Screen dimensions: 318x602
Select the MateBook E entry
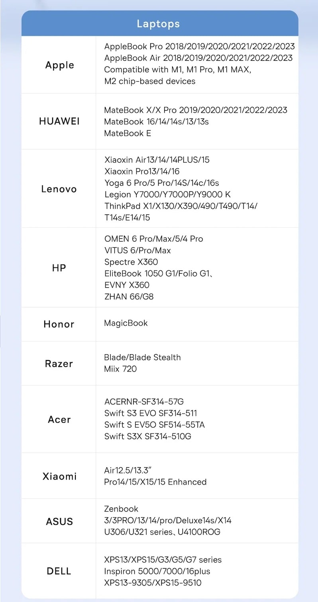tap(128, 133)
